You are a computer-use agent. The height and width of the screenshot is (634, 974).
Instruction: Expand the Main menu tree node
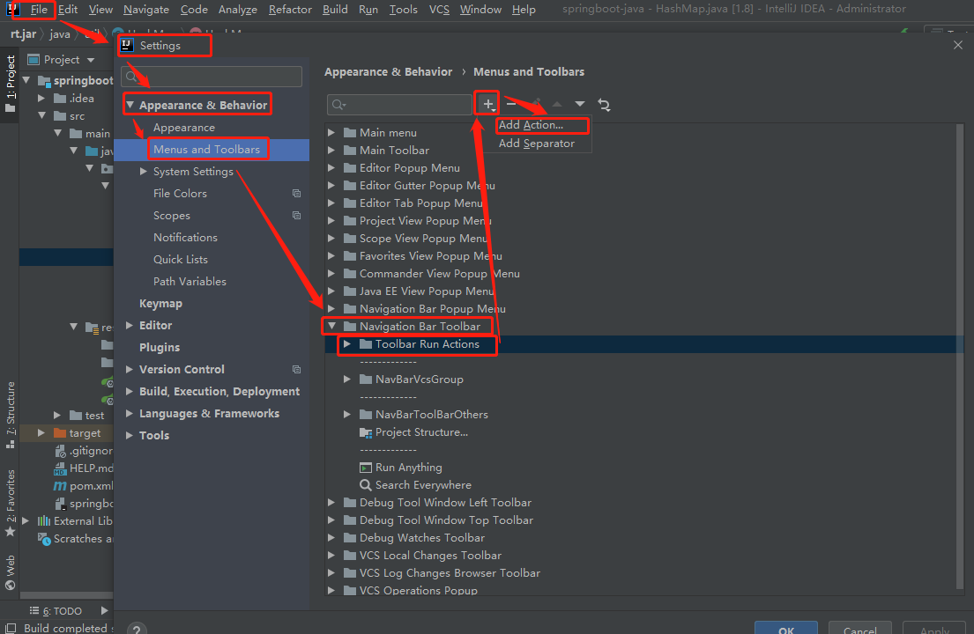pos(331,133)
